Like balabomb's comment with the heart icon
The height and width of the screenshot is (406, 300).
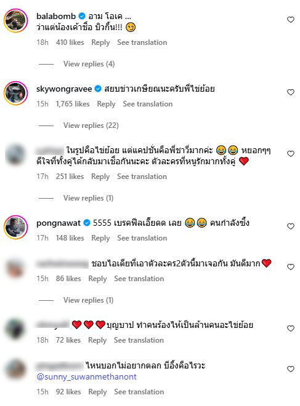click(x=290, y=20)
